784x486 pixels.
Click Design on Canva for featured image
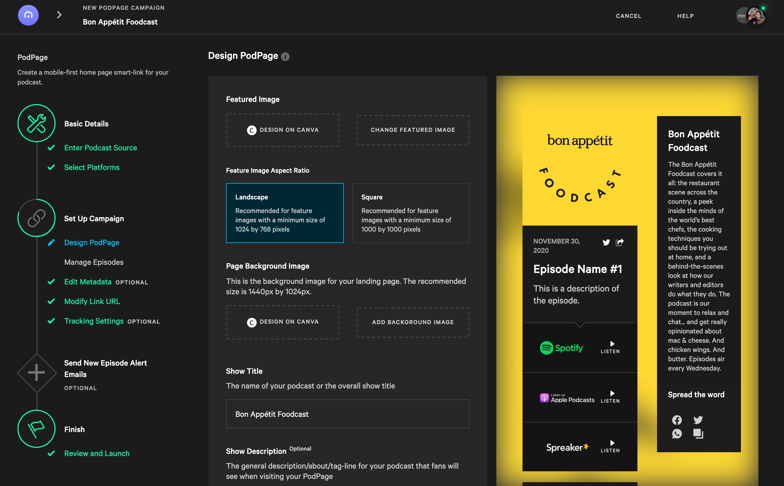pyautogui.click(x=283, y=130)
